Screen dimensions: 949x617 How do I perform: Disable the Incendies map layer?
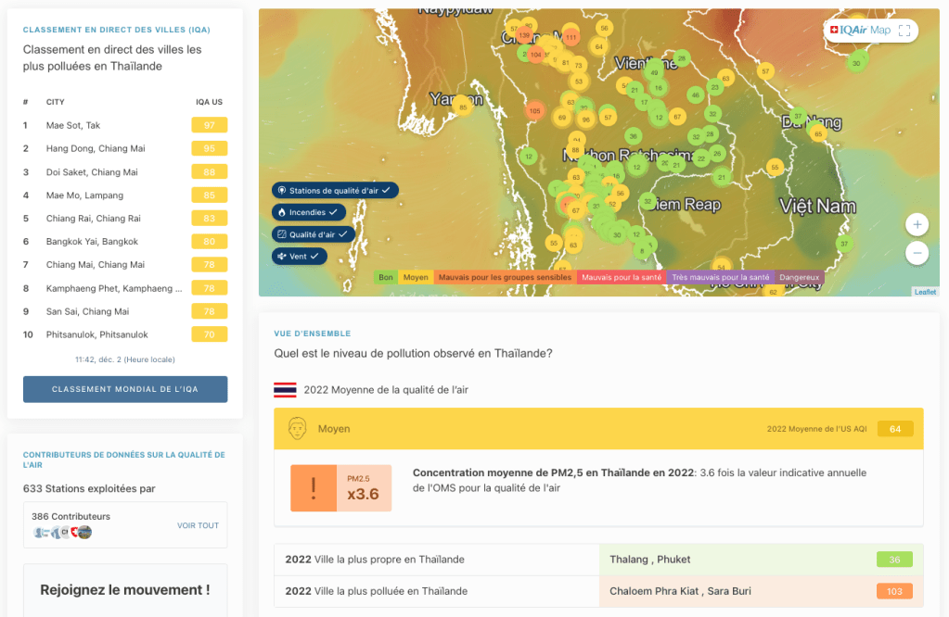308,212
